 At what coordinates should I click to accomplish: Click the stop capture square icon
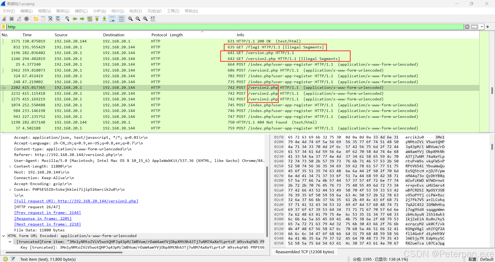[12, 19]
